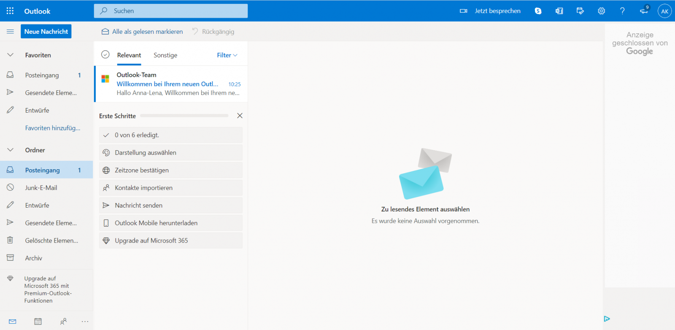675x330 pixels.
Task: Click Darstellung auswählen step
Action: (x=171, y=153)
